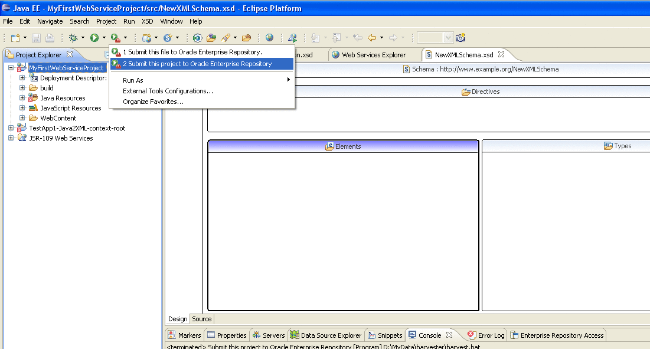
Task: Open the Servers view tab
Action: [269, 335]
